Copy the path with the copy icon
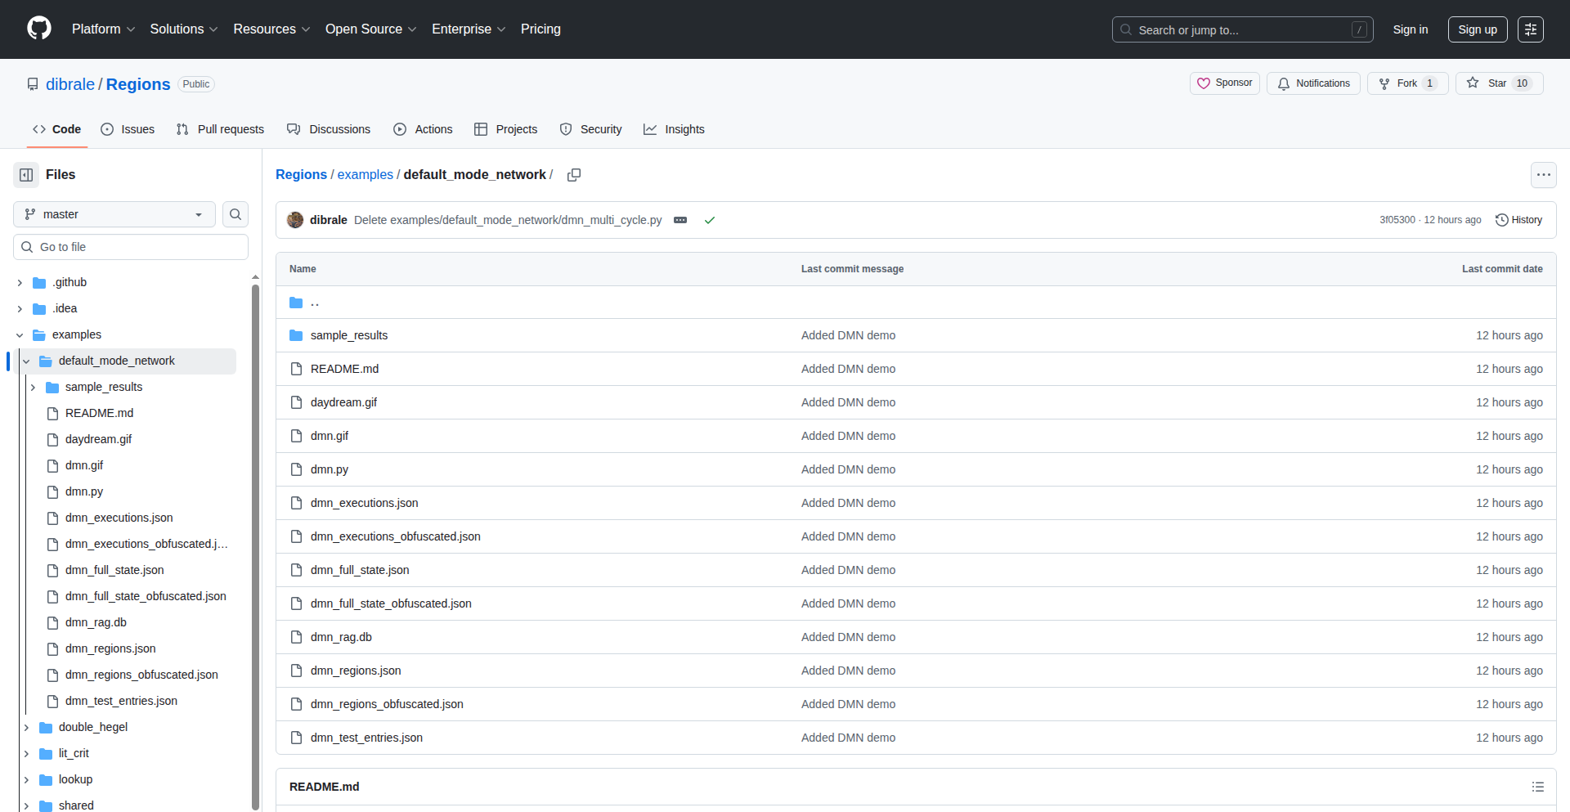This screenshot has height=812, width=1570. point(574,175)
